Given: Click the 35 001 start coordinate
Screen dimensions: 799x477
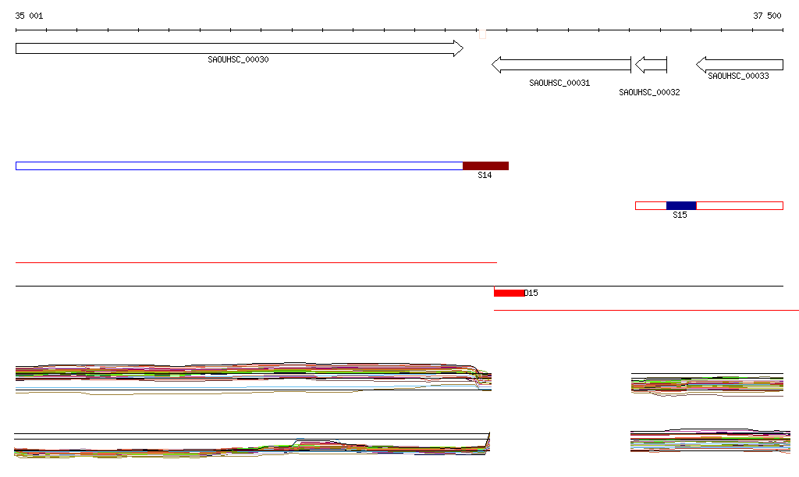Looking at the screenshot, I should coord(29,16).
